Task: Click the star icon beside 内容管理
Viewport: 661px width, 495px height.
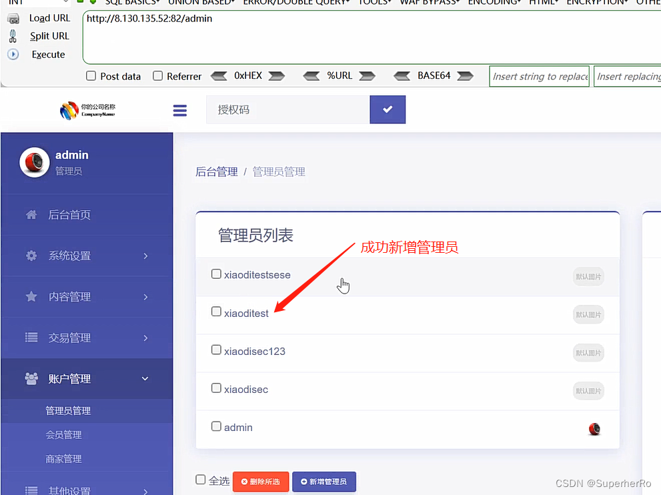Action: coord(31,296)
